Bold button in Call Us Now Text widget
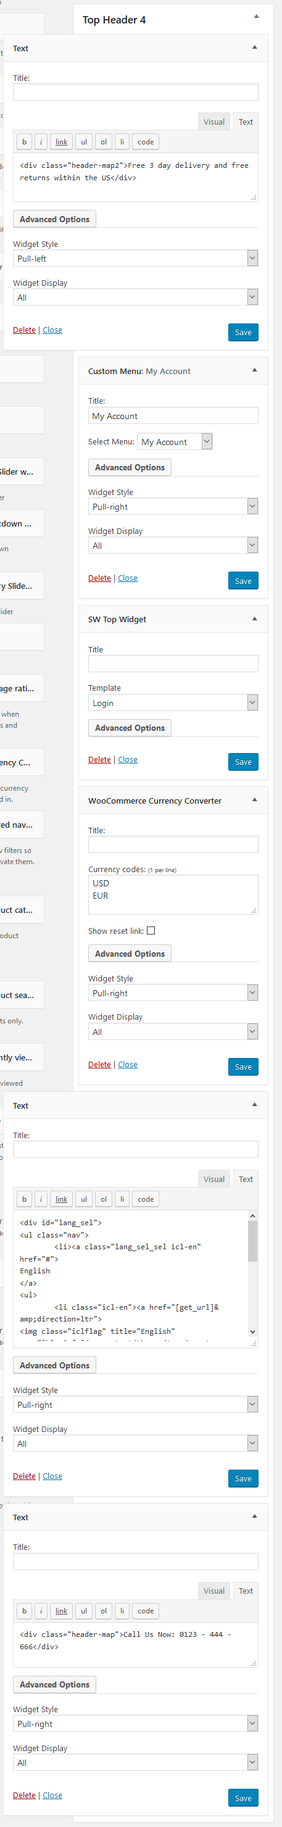Viewport: 282px width, 1827px height. [24, 1611]
